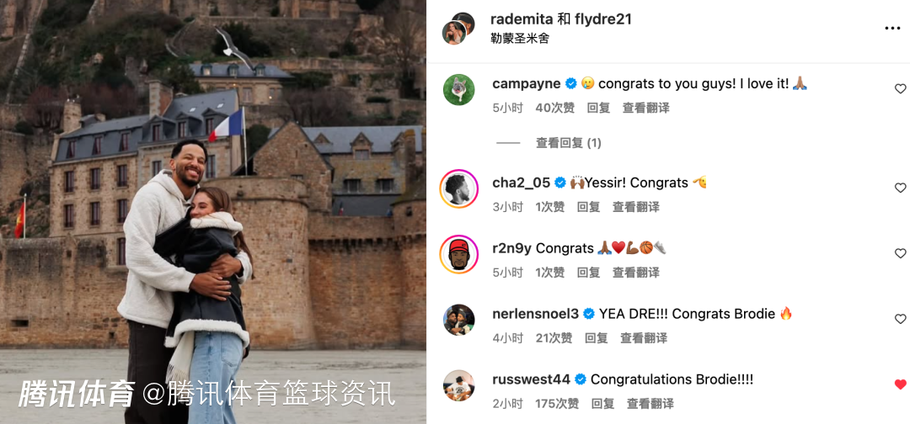Open r2n9y's red cap avatar
This screenshot has height=424, width=910.
pyautogui.click(x=458, y=254)
